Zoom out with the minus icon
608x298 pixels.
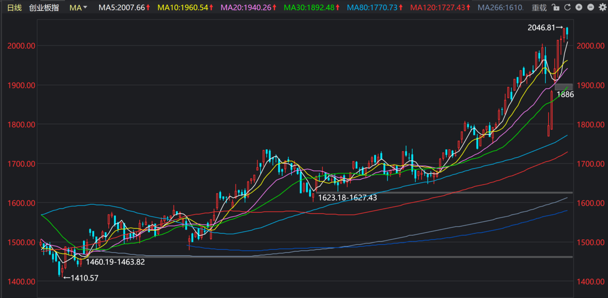pos(590,8)
